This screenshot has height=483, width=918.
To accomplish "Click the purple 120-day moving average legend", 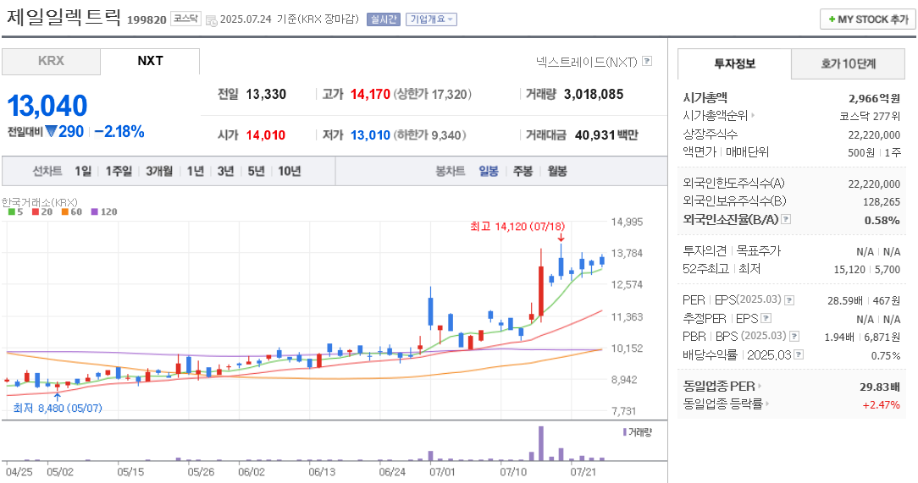I will point(103,211).
